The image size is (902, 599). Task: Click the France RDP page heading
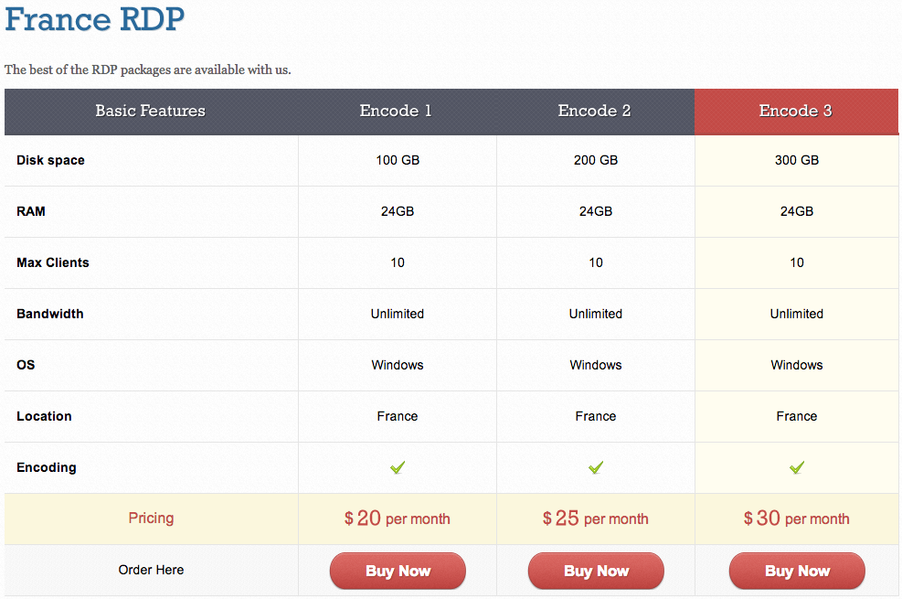[x=95, y=18]
